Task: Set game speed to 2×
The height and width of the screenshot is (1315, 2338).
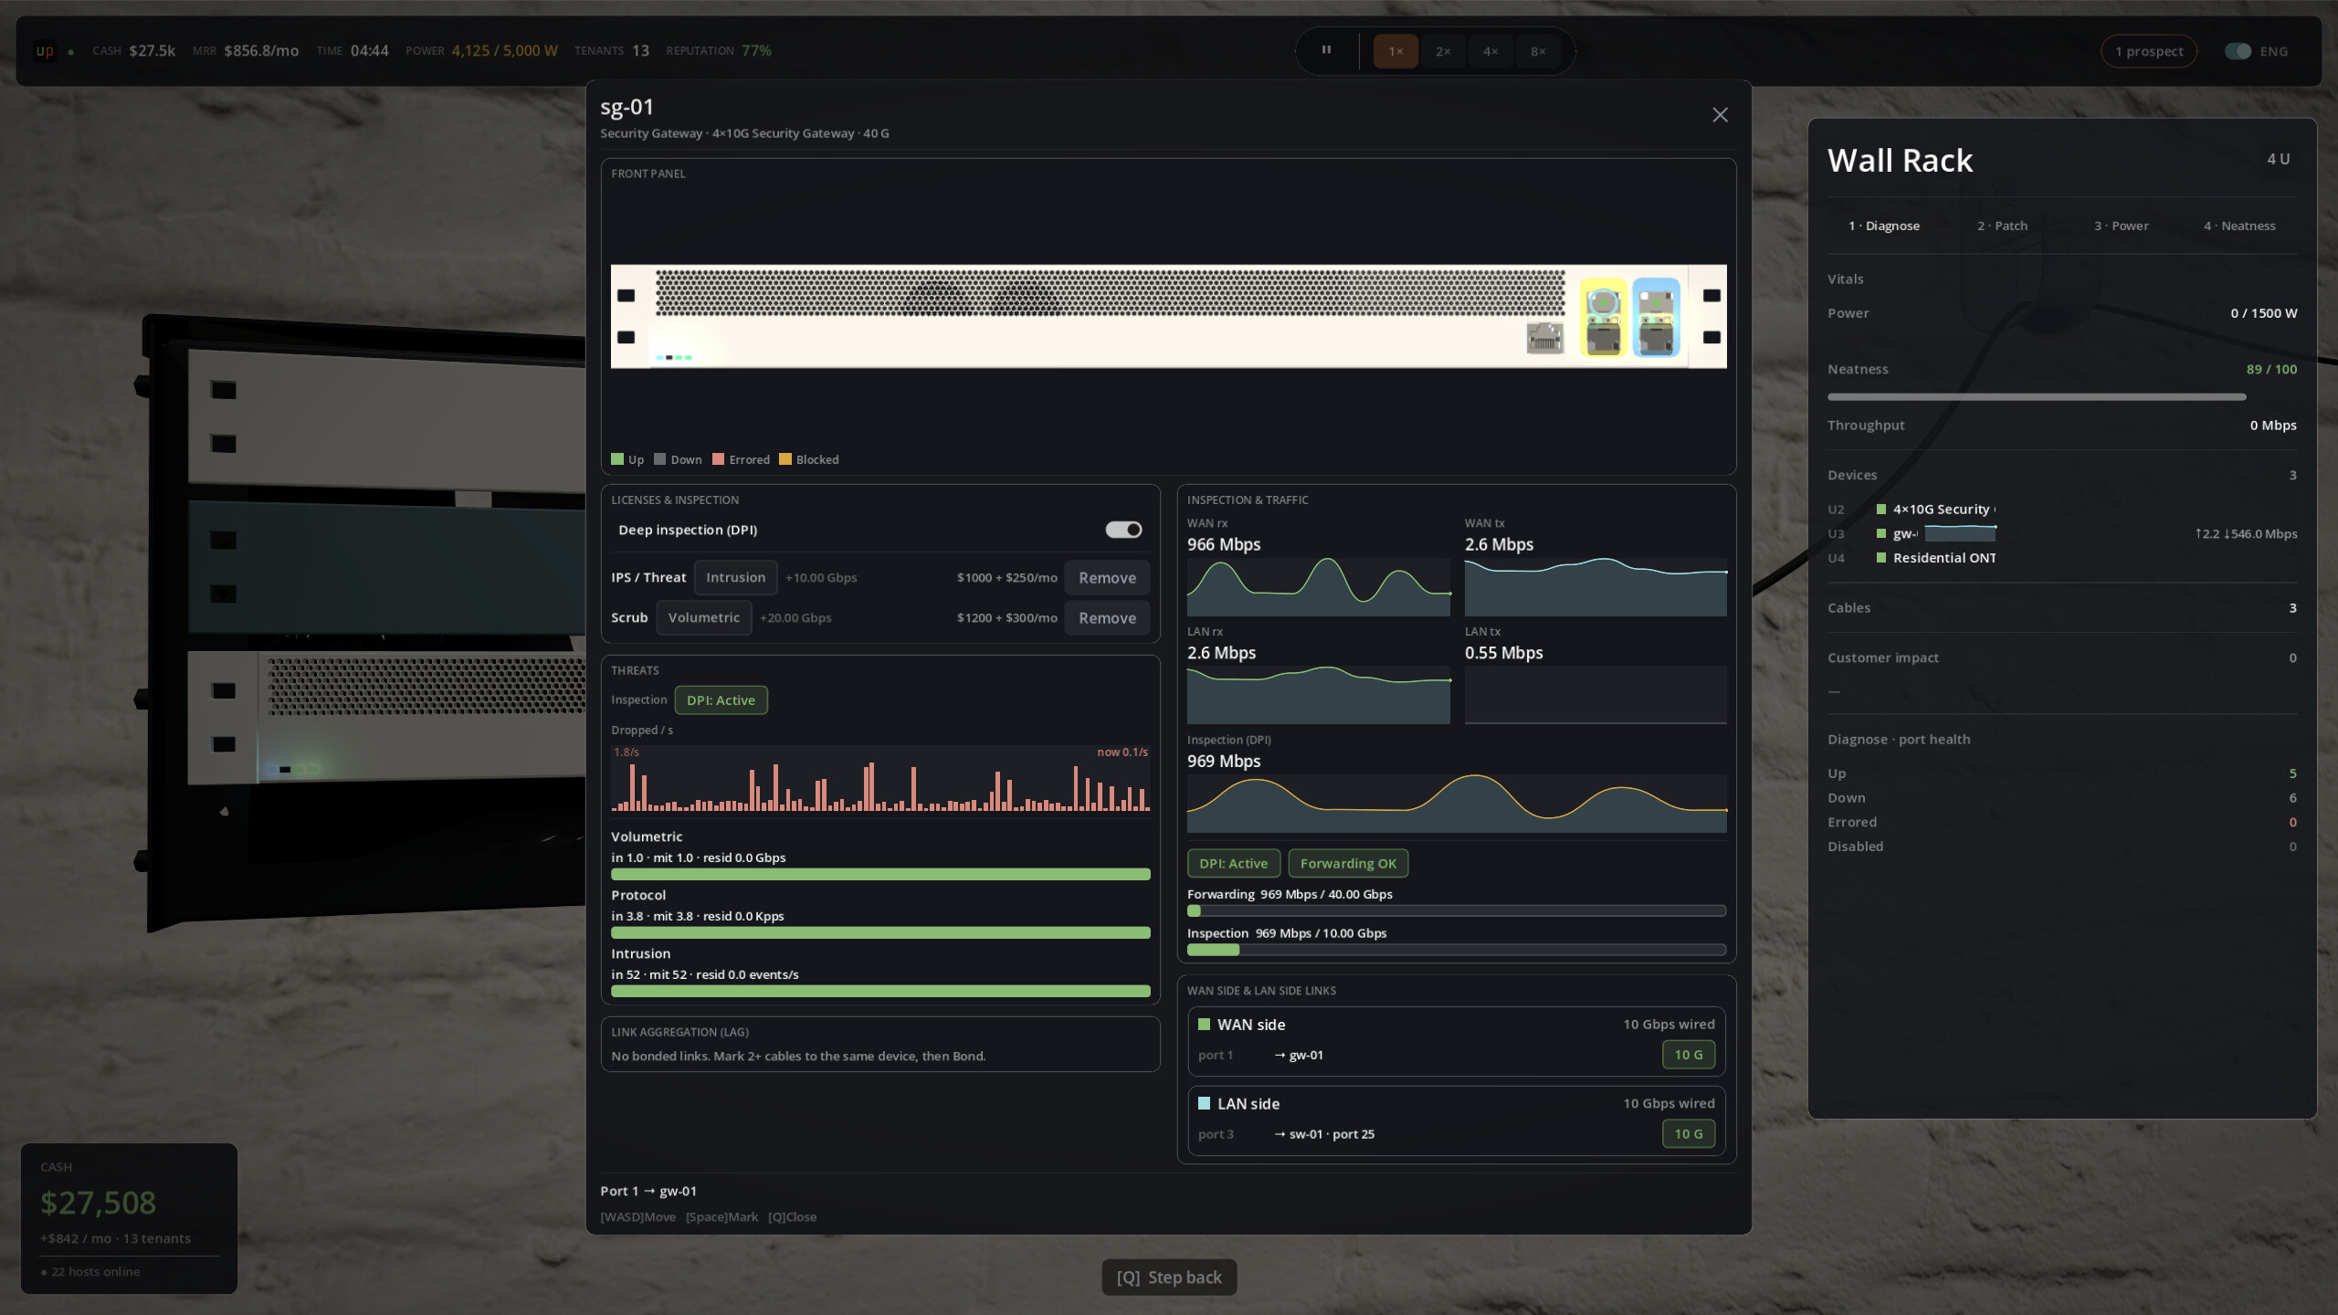Action: point(1443,51)
